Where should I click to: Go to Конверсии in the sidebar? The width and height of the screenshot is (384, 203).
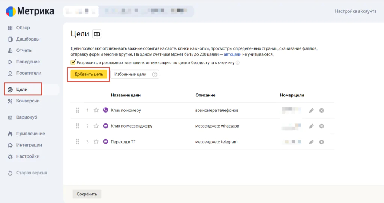[x=28, y=101]
